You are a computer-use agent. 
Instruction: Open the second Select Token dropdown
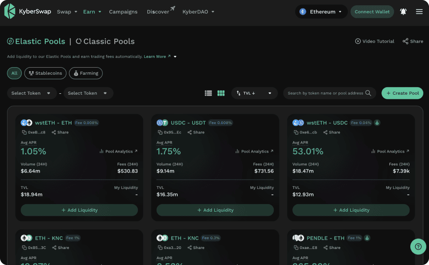[89, 93]
